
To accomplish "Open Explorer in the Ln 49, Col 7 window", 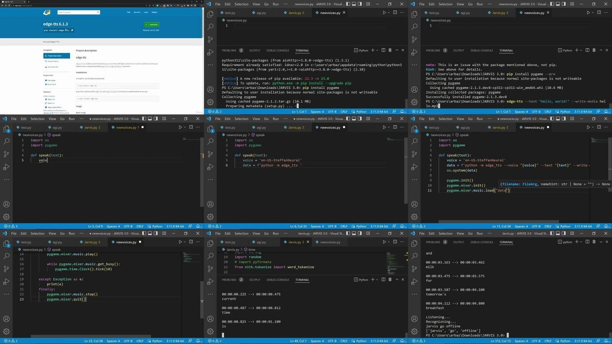I will tap(210, 243).
